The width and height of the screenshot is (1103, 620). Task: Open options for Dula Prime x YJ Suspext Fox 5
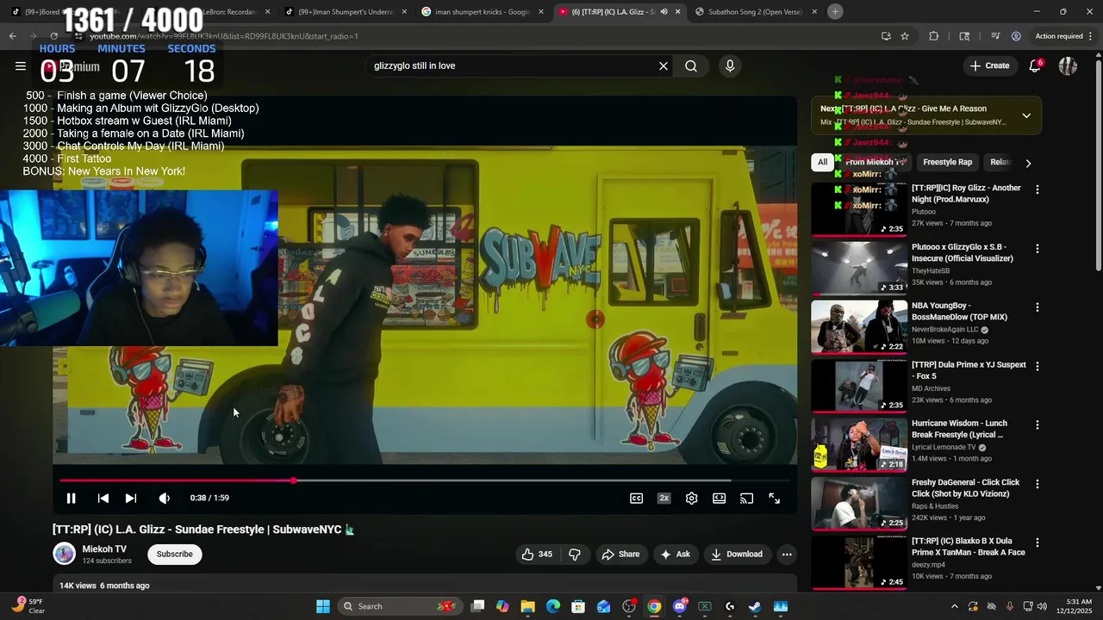pyautogui.click(x=1037, y=366)
